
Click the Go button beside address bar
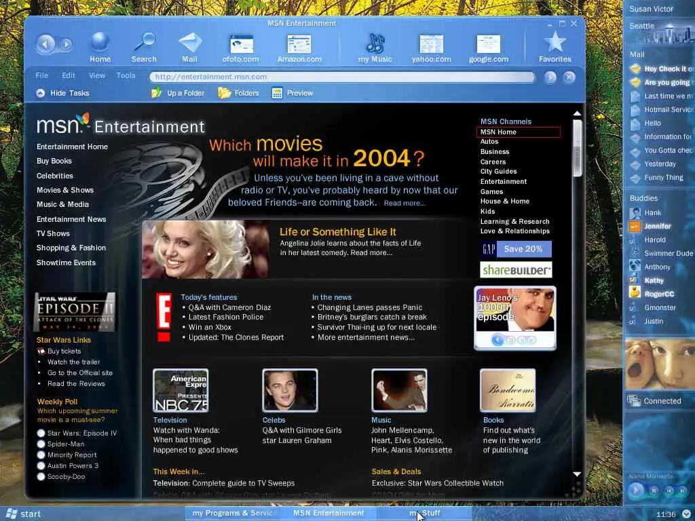pos(550,77)
